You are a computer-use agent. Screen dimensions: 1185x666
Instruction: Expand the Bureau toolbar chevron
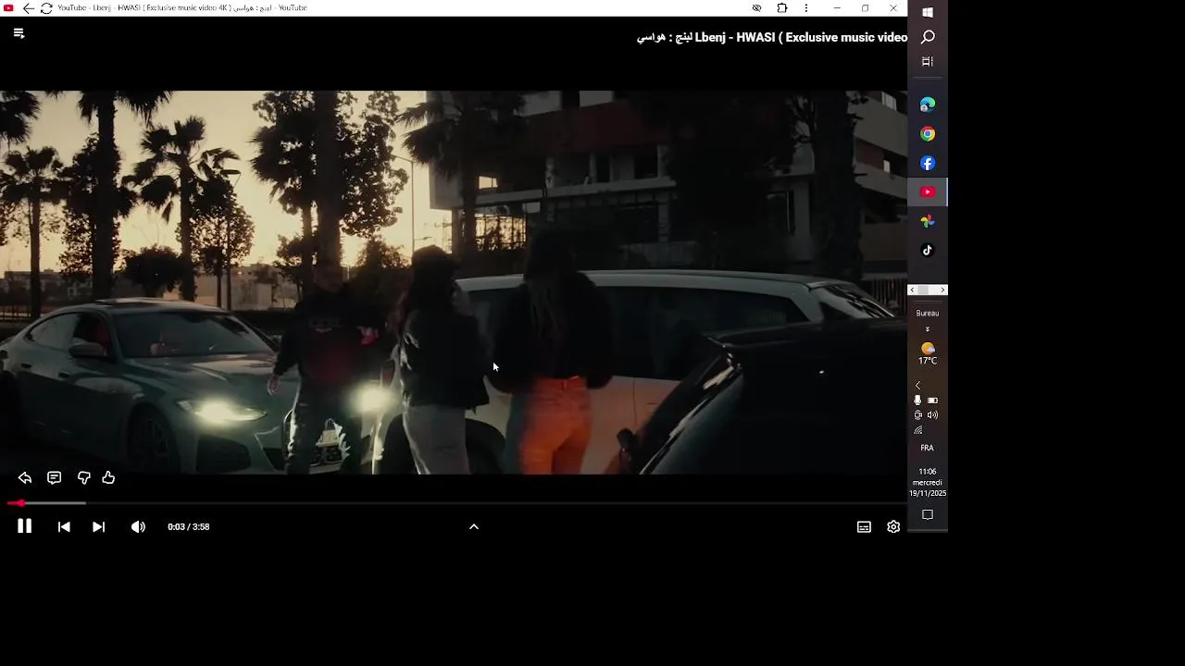click(928, 329)
